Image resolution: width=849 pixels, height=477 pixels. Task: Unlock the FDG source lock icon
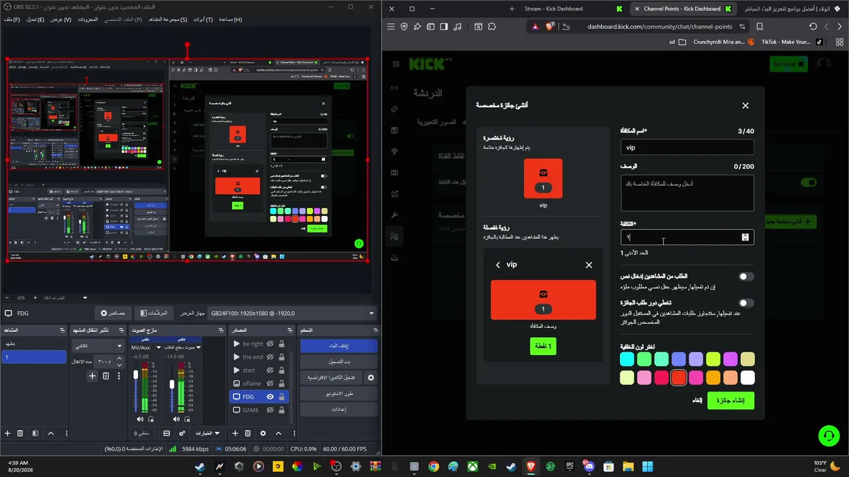pos(281,397)
